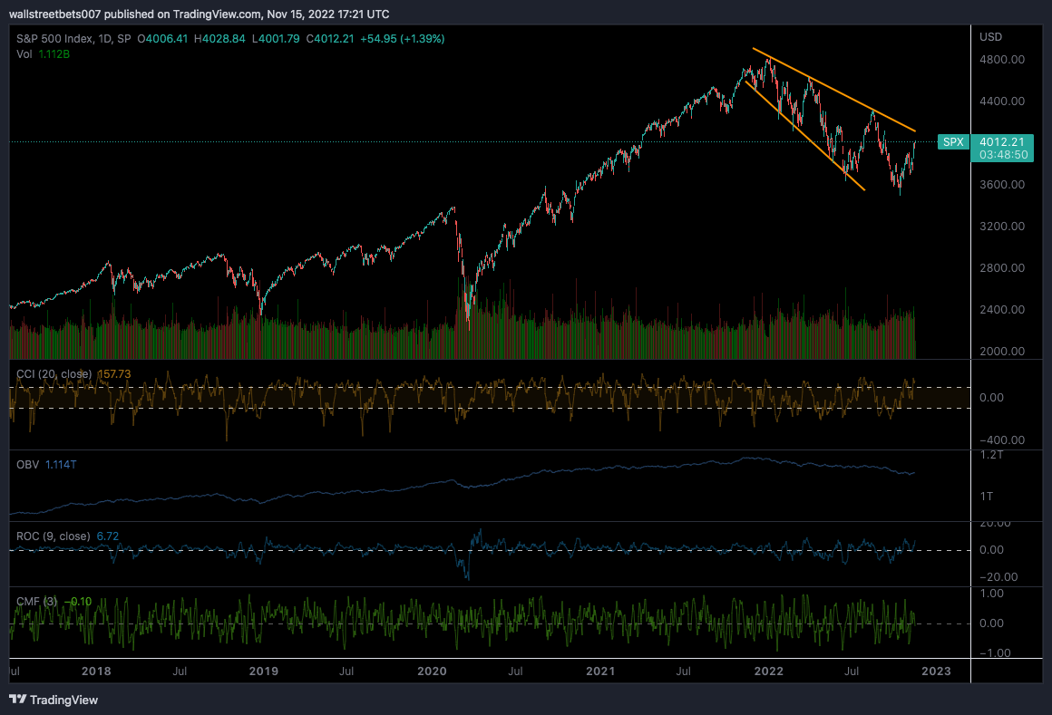Click the ROC (9, close) indicator label
This screenshot has width=1052, height=715.
(53, 536)
